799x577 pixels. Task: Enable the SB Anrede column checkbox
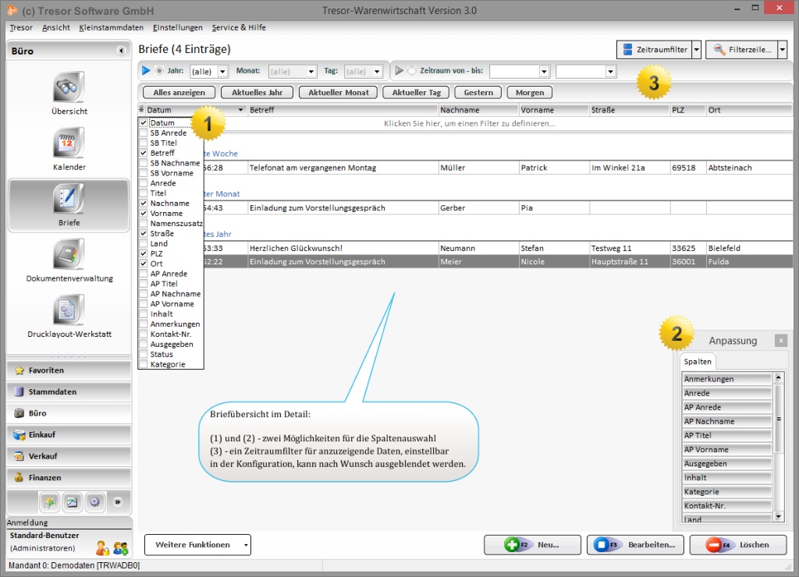coord(143,133)
